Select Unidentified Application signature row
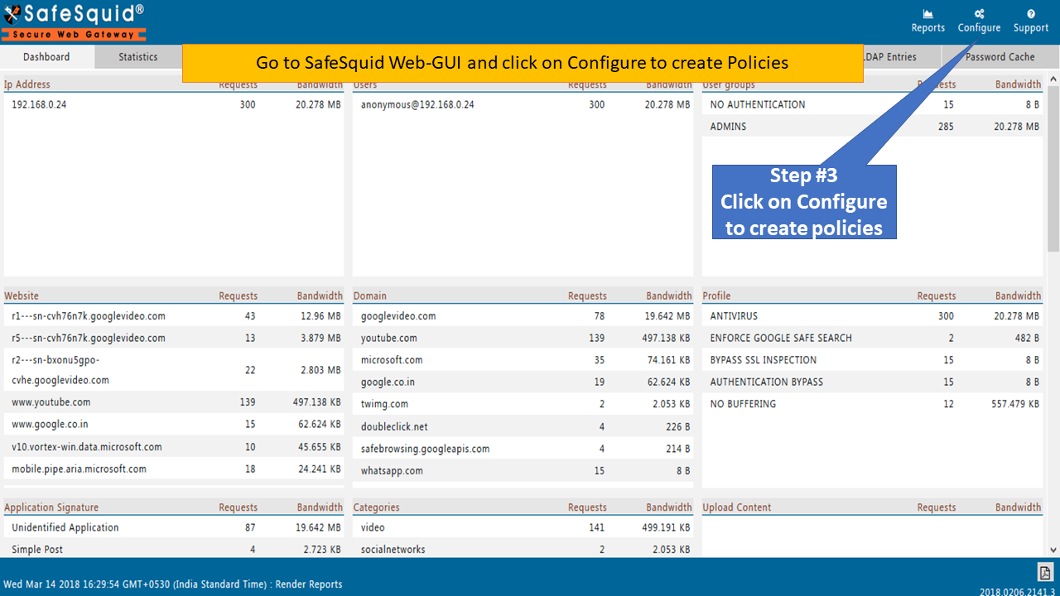 pyautogui.click(x=173, y=527)
